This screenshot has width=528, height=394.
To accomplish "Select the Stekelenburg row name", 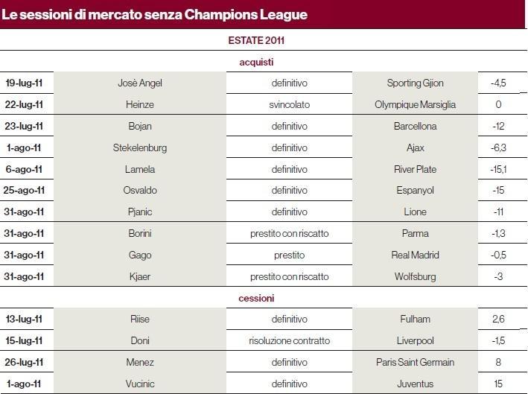I will click(x=140, y=147).
